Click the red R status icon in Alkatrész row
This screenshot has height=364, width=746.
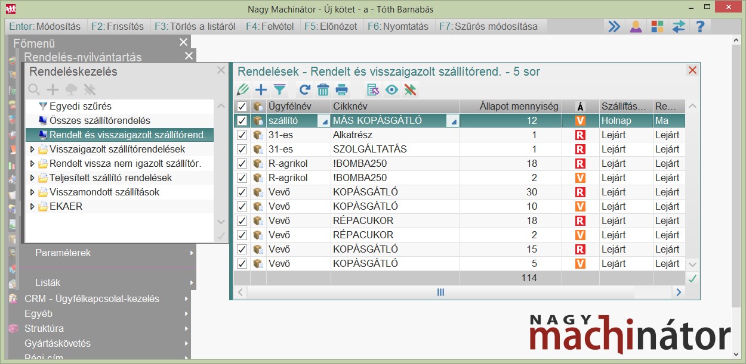(580, 135)
